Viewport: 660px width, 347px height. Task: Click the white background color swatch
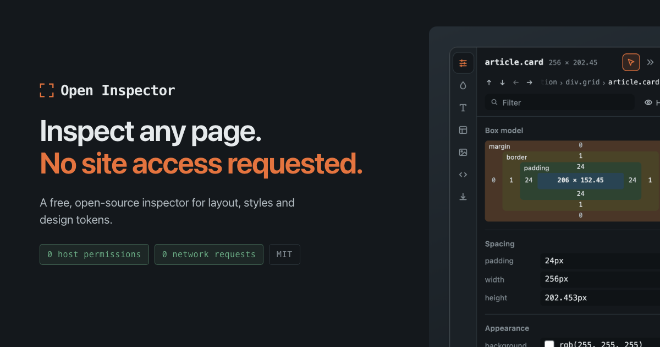coord(549,345)
